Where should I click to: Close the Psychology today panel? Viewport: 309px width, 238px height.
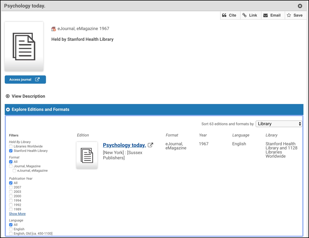[300, 6]
